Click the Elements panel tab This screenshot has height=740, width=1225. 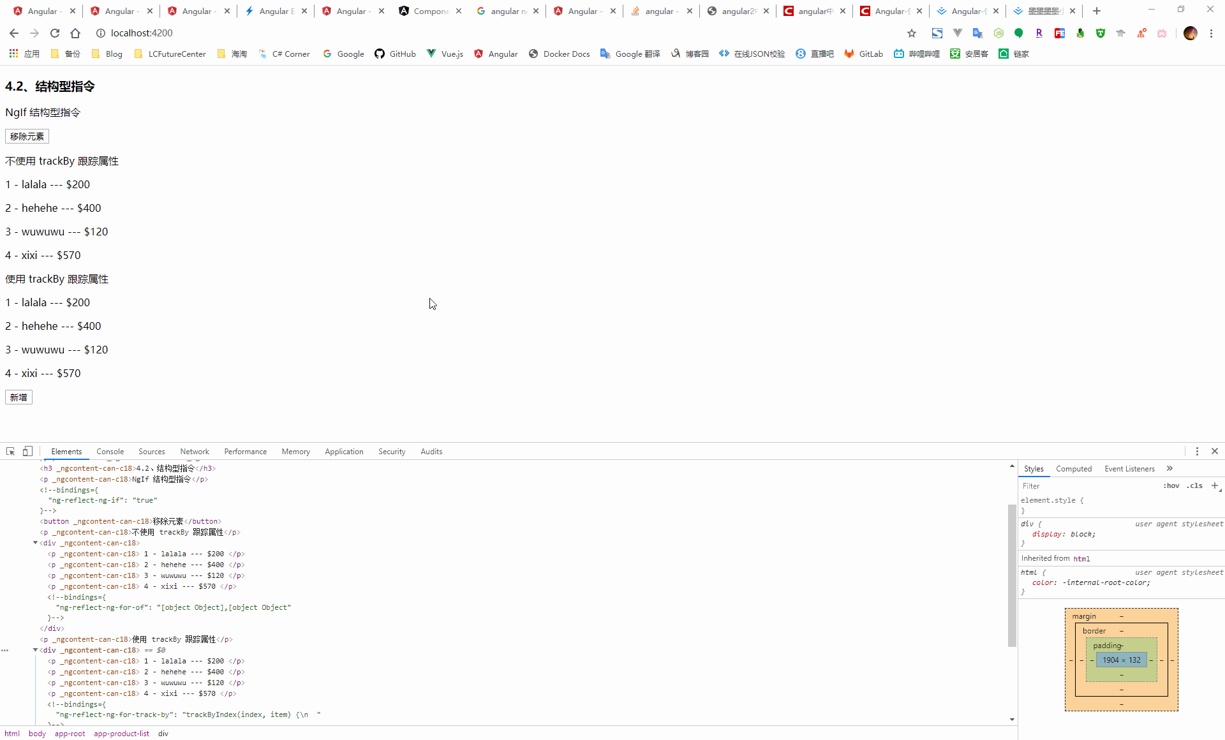(x=66, y=452)
